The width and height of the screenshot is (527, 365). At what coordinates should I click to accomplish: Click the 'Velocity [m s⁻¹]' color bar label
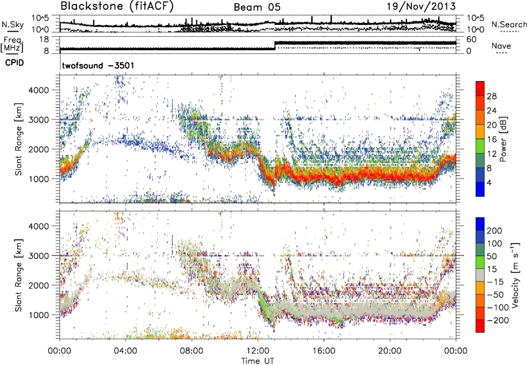(x=515, y=275)
